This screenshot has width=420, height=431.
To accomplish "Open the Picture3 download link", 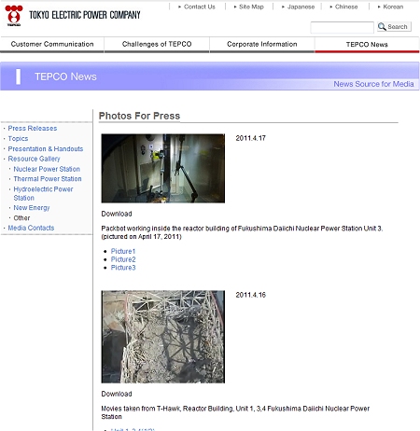I will (x=123, y=268).
